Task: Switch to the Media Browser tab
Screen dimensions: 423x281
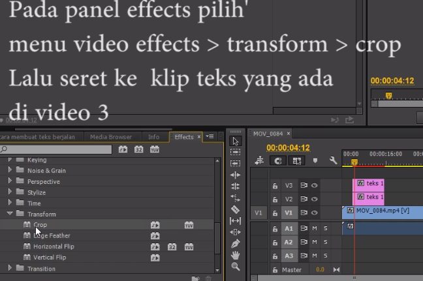Action: (x=111, y=137)
